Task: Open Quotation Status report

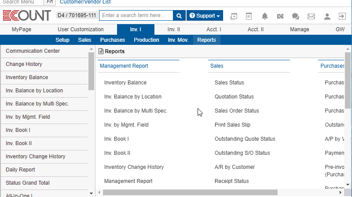Action: tap(234, 97)
